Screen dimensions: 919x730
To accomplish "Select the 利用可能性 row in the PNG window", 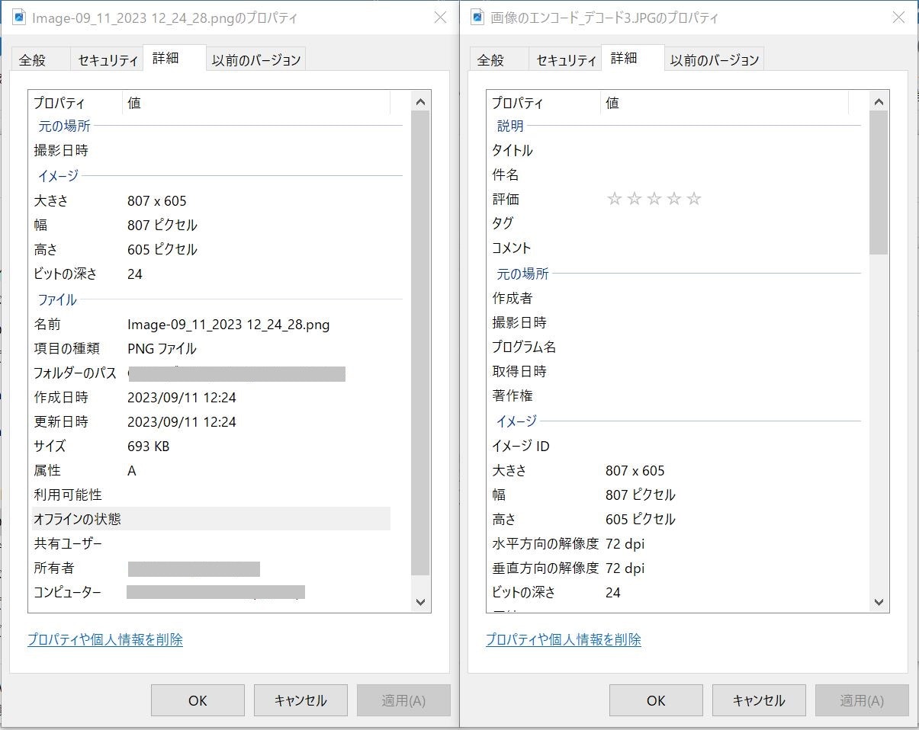I will pos(210,495).
